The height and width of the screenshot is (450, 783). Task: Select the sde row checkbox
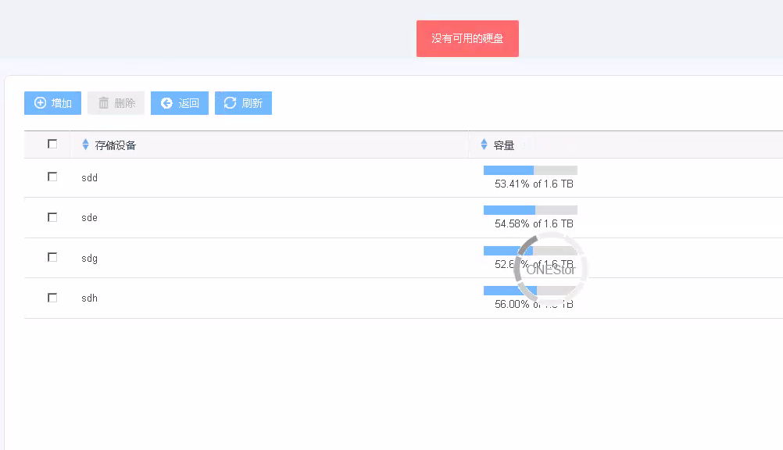(x=52, y=217)
